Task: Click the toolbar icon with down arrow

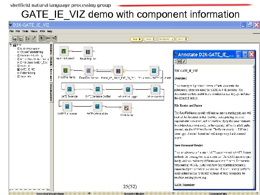Action: 27,38
